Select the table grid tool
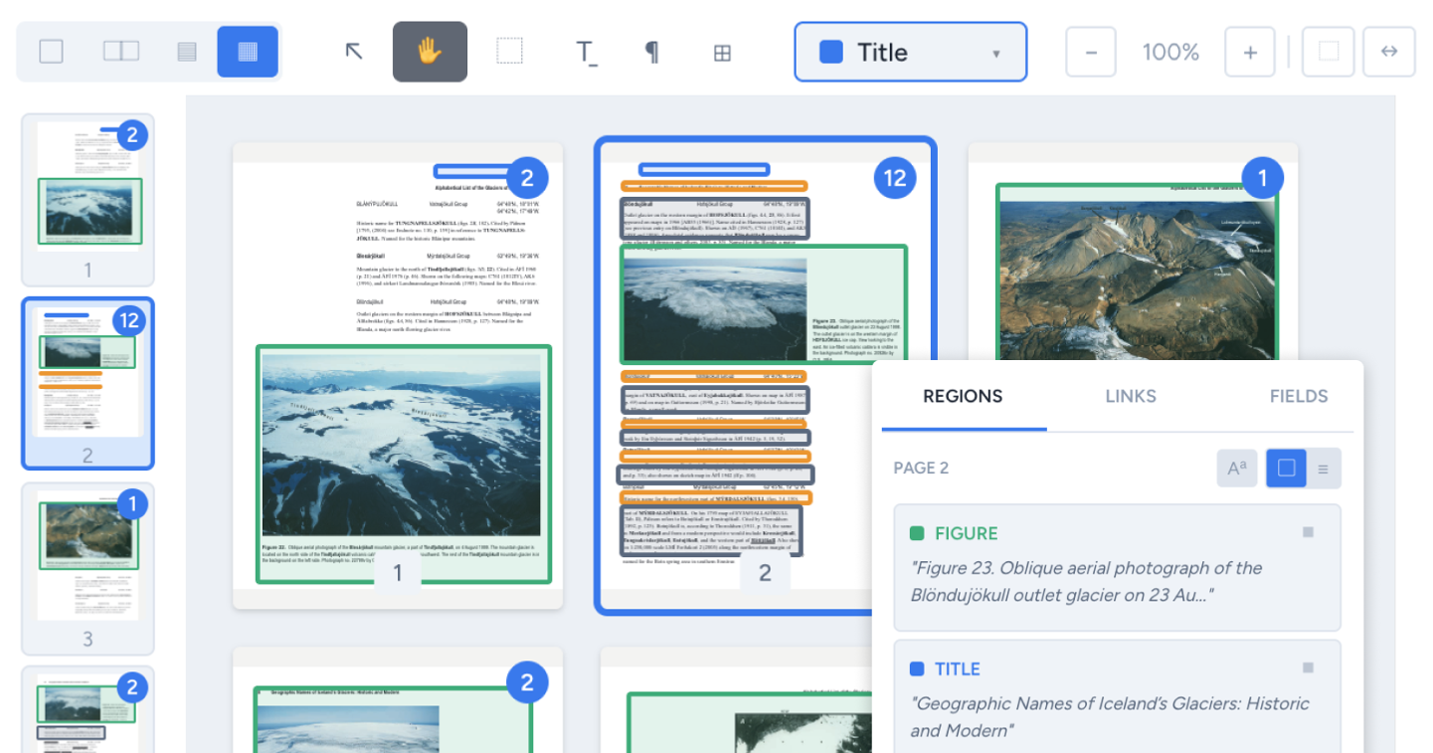The image size is (1433, 753). [723, 52]
